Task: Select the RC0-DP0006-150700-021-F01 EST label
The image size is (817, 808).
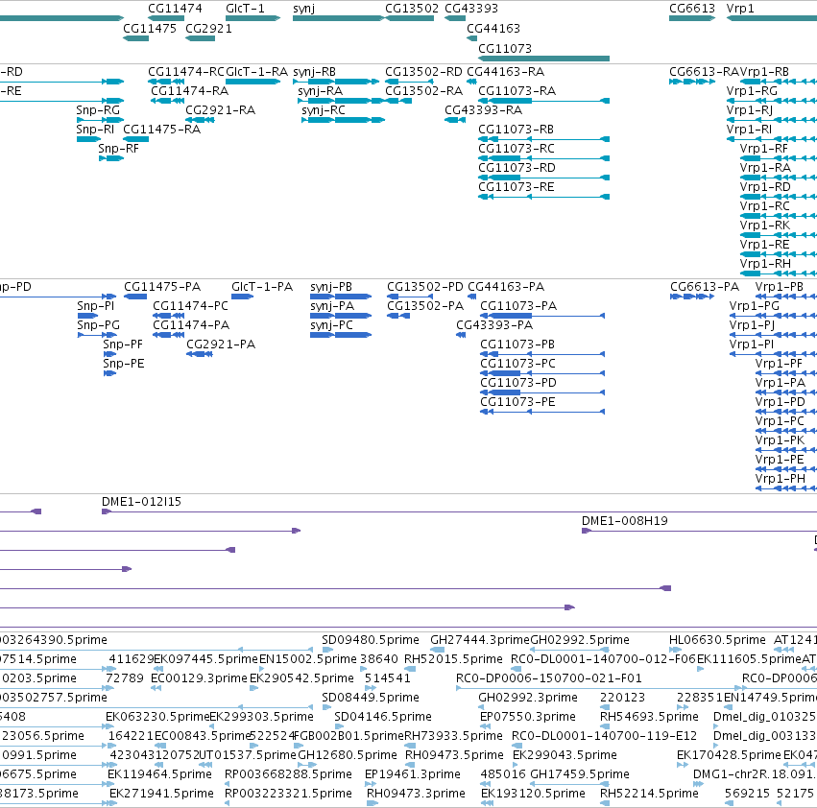Action: 548,678
